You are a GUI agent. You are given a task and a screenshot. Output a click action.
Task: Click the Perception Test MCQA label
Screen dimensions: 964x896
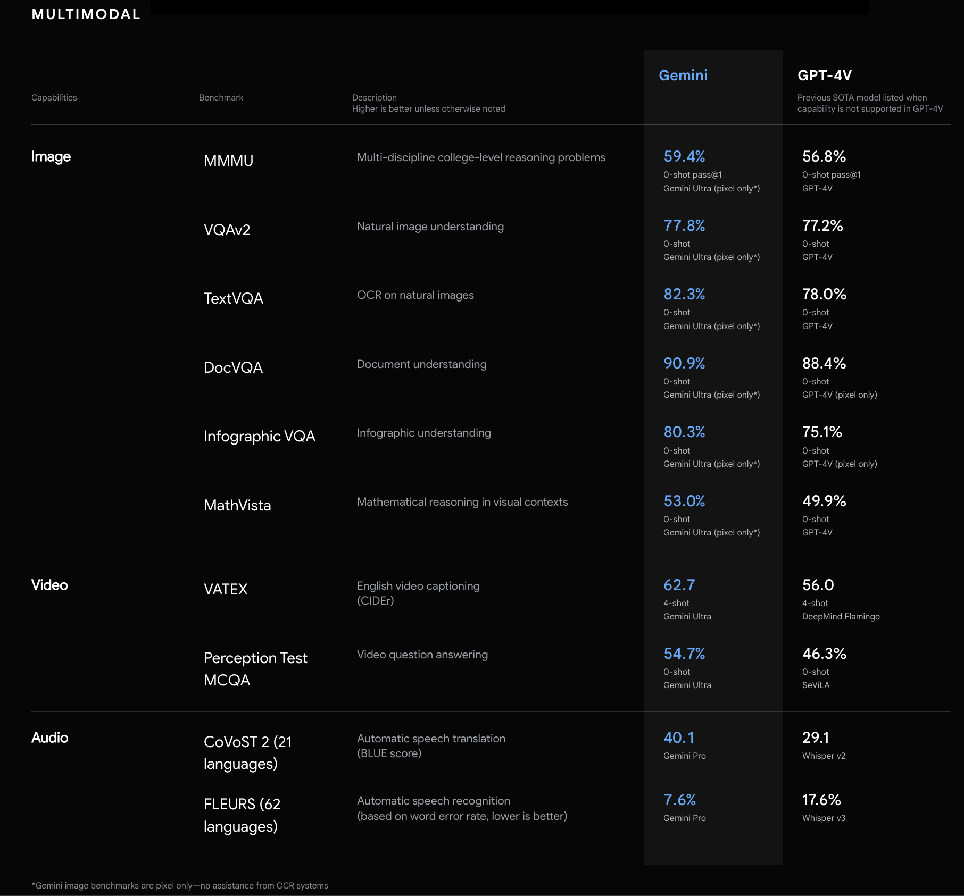pyautogui.click(x=255, y=668)
